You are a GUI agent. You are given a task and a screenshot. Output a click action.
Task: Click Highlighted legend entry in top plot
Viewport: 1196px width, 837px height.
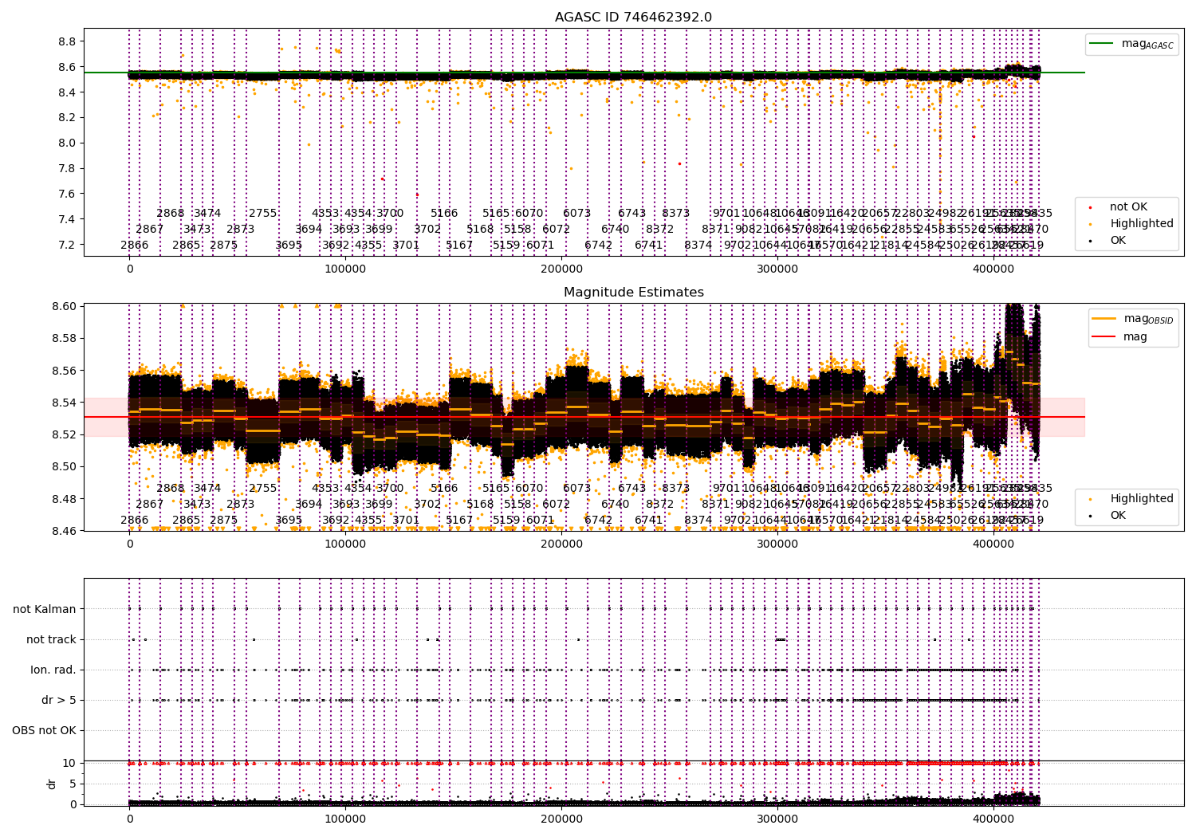point(1130,223)
